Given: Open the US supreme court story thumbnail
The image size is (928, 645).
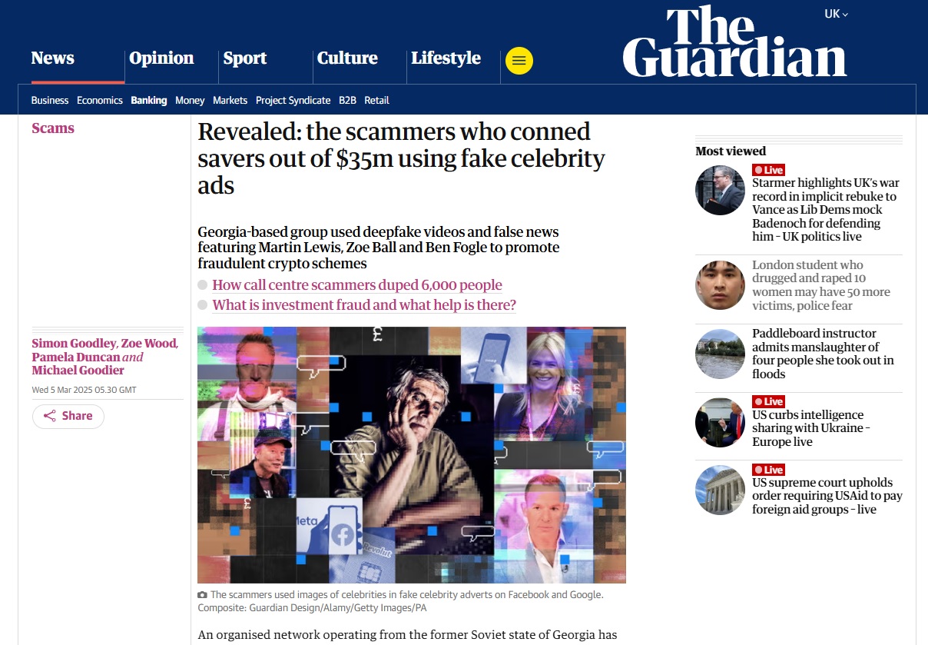Looking at the screenshot, I should coord(720,490).
